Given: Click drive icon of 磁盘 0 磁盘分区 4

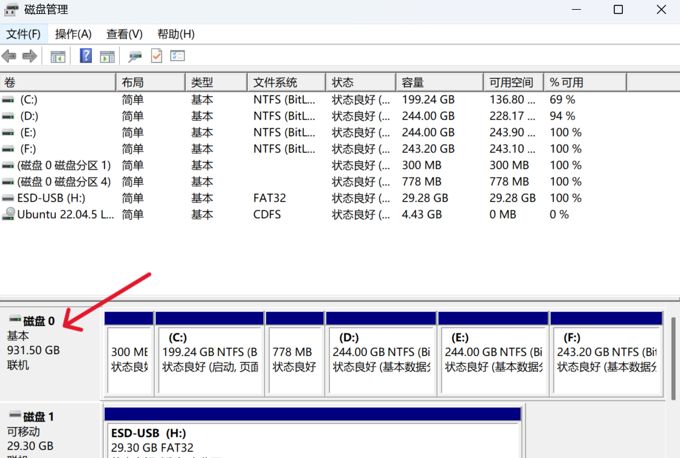Looking at the screenshot, I should 8,182.
